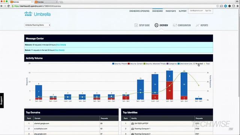The image size is (240, 135).
Task: Click laptop icon next to Roaming Computer 1
Action: click(132, 129)
